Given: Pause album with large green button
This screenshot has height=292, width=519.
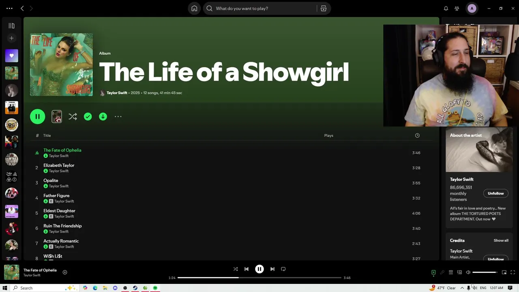Looking at the screenshot, I should point(37,117).
